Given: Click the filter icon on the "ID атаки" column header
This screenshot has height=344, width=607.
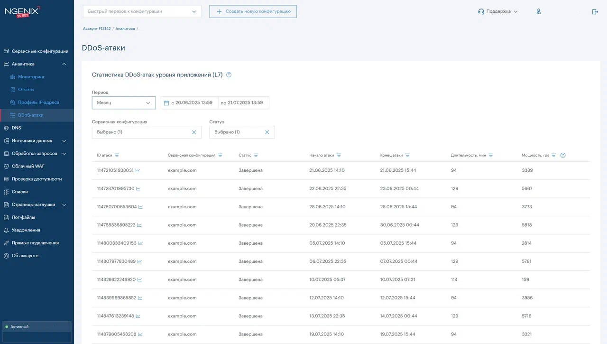Looking at the screenshot, I should point(116,155).
